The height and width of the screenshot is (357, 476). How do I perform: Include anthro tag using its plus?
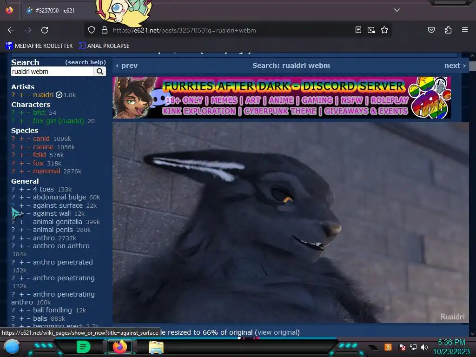click(21, 238)
